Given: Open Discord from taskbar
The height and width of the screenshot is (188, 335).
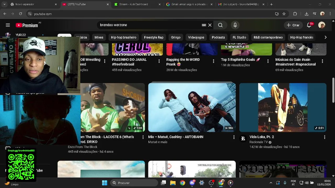Looking at the screenshot, I should [x=192, y=183].
